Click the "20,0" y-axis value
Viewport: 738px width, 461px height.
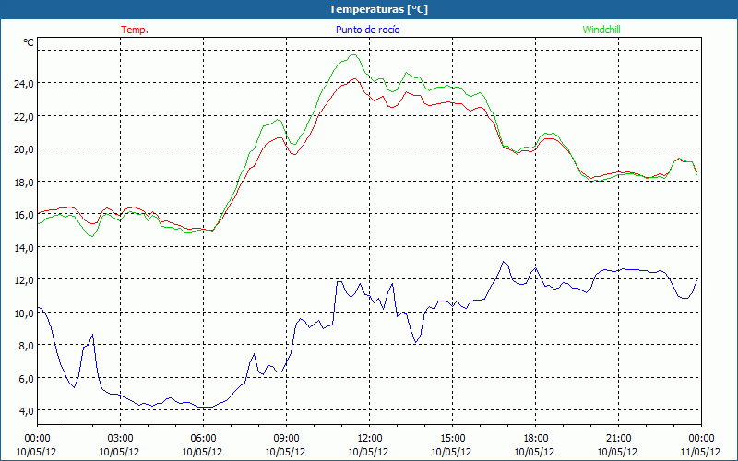[24, 149]
